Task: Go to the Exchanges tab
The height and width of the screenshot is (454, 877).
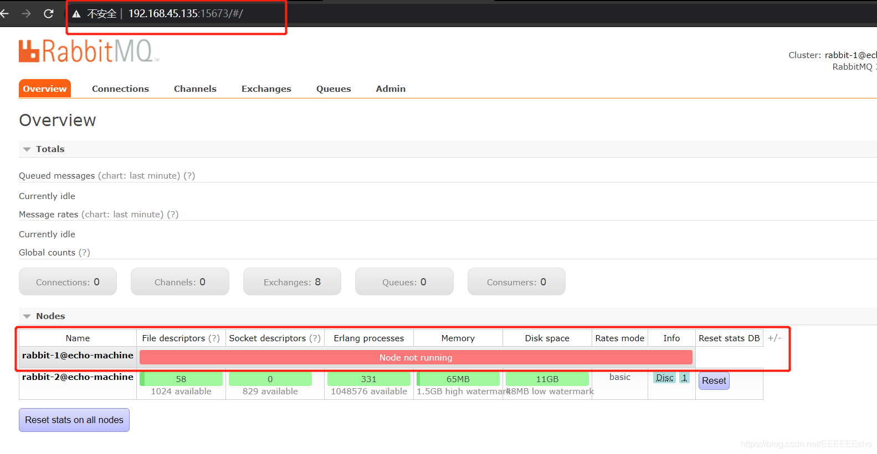Action: [x=266, y=88]
